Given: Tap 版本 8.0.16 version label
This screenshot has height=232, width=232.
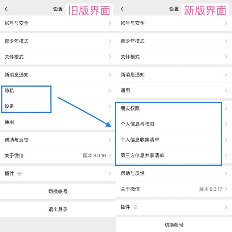Looking at the screenshot, I should click(x=94, y=156).
